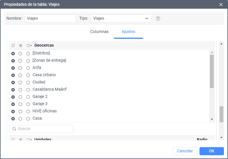Select third header radio for Geocercas
228x159 pixels.
28,45
